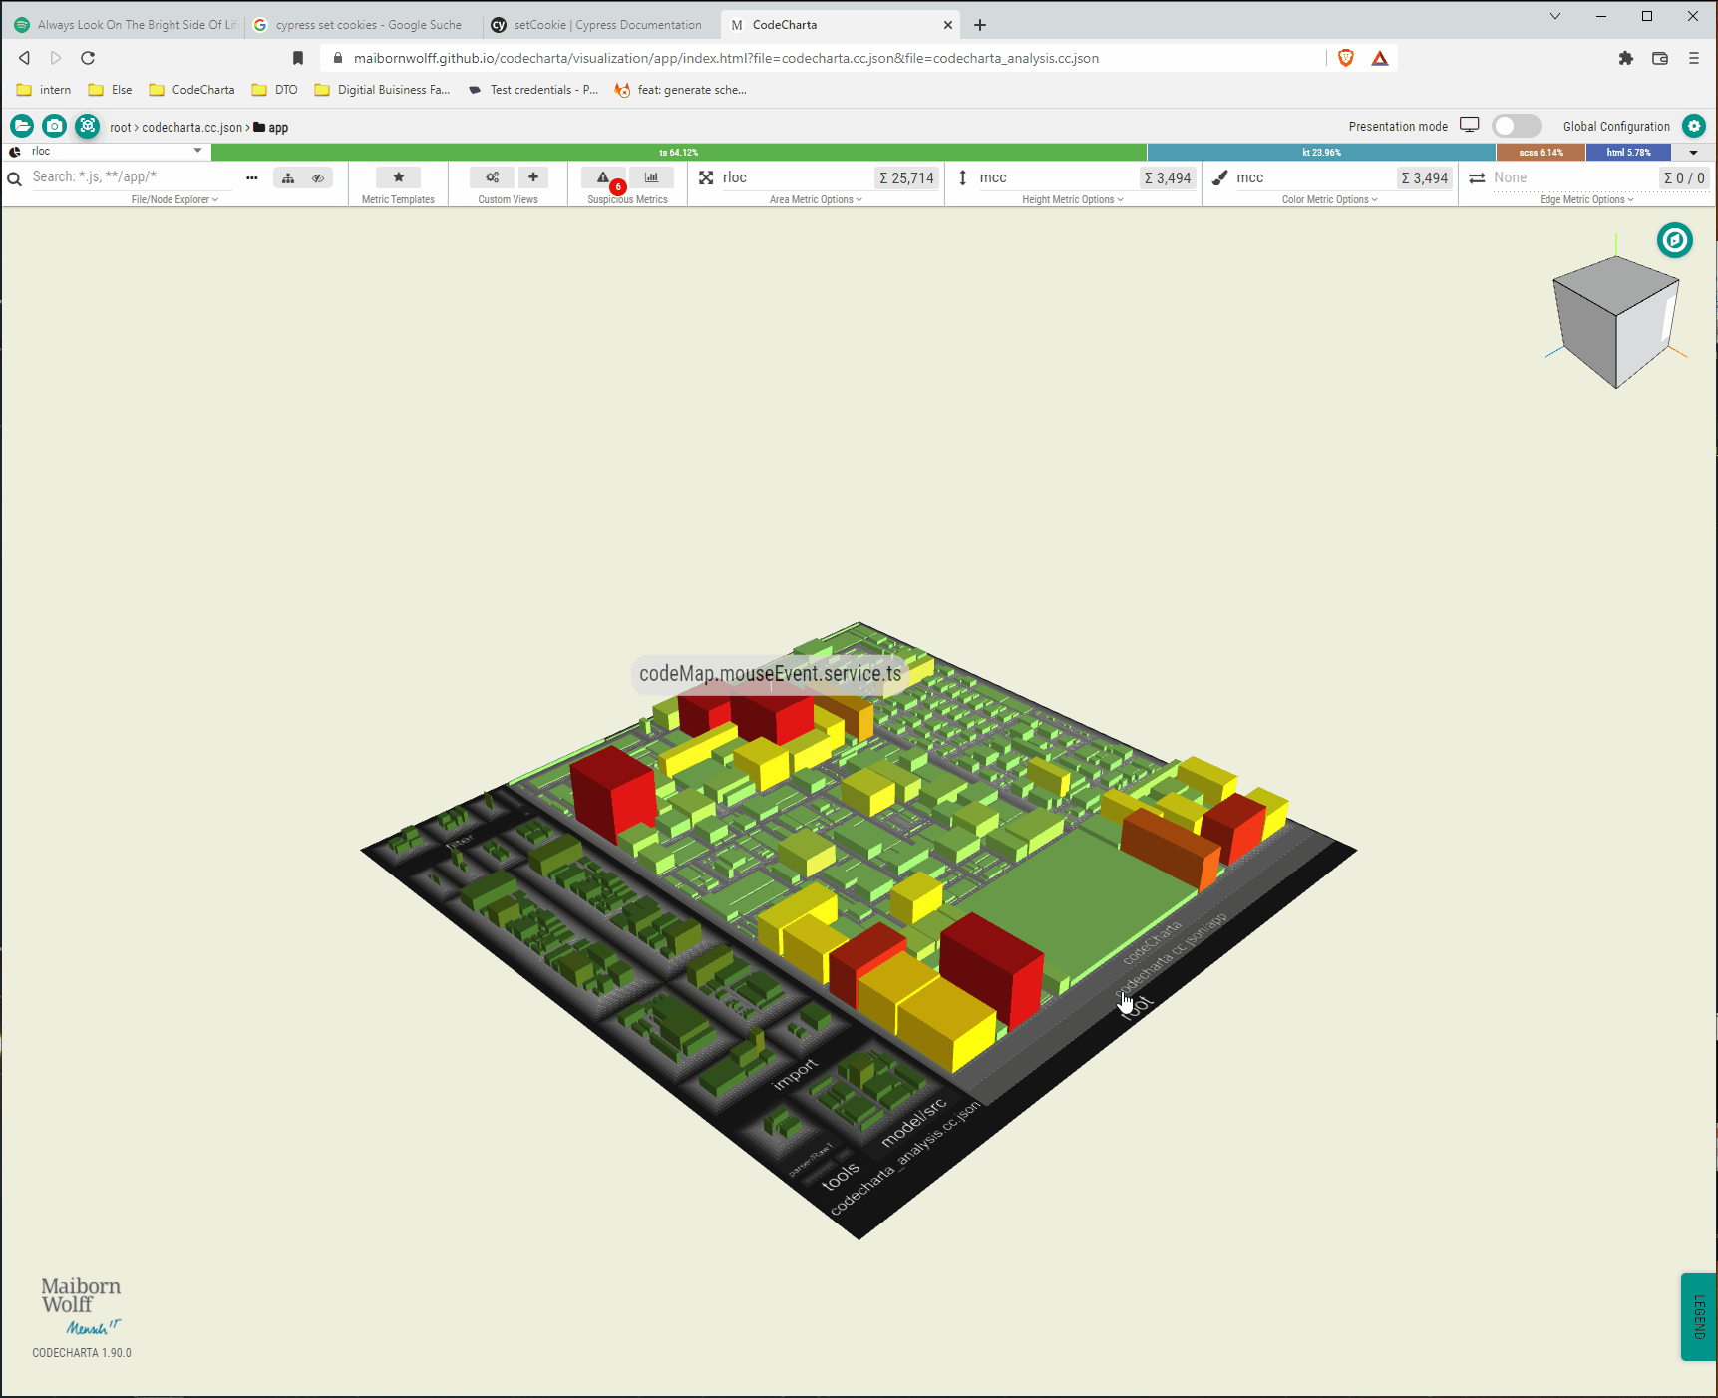Open the LEGEND panel tab
This screenshot has width=1718, height=1398.
pos(1699,1316)
